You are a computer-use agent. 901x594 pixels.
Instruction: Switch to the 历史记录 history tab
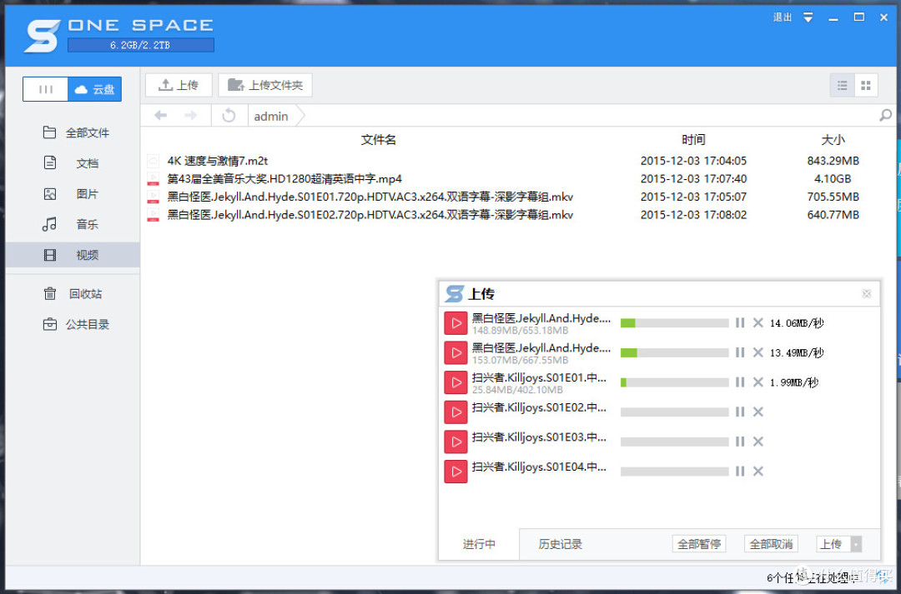[561, 544]
